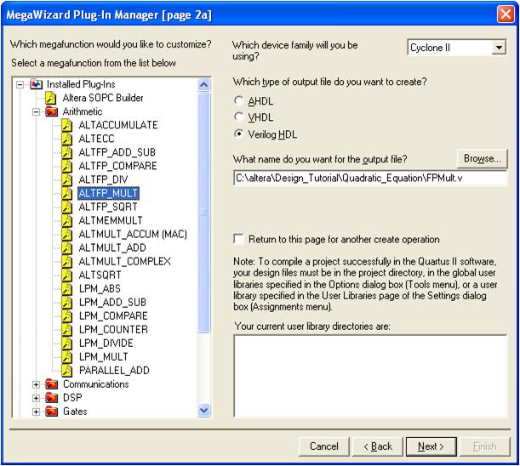
Task: Click the LPM_ADD_SUB megafunction icon
Action: point(66,302)
